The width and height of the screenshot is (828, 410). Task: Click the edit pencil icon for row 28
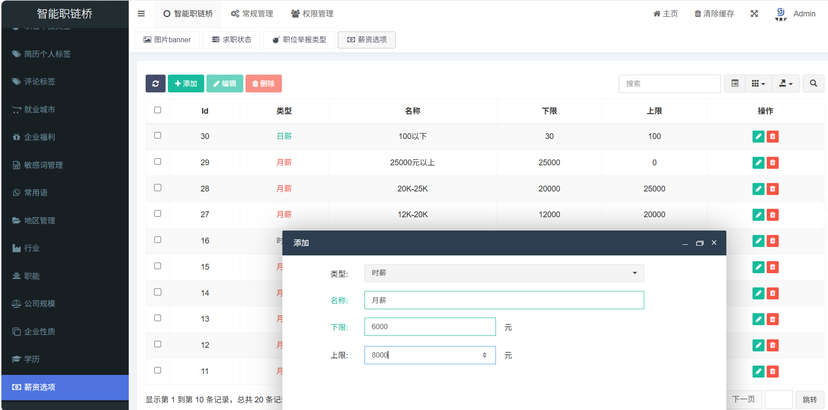point(758,189)
